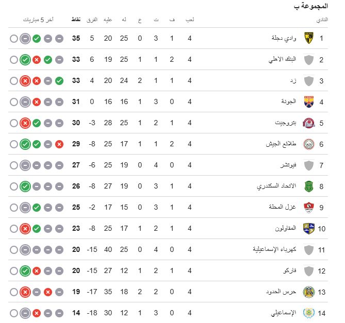
Task: Click the بتروجيت club logo
Action: pyautogui.click(x=308, y=123)
